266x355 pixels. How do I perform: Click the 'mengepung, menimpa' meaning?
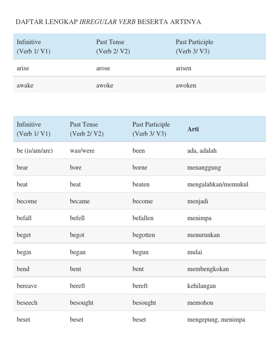tap(216, 320)
